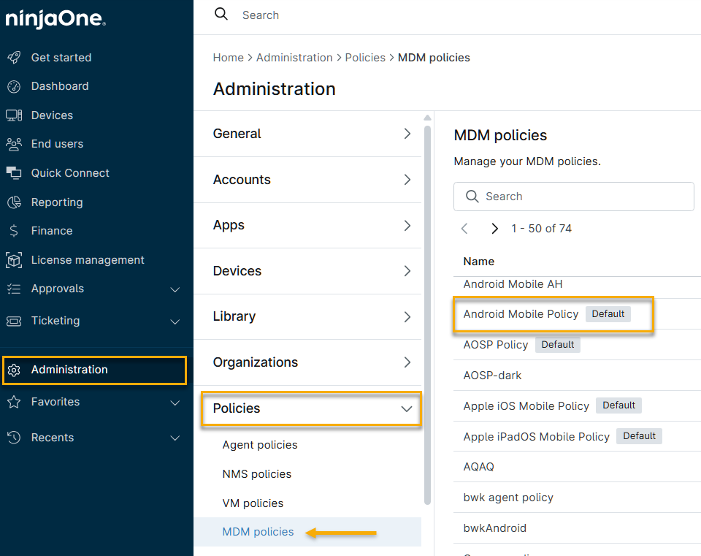Image resolution: width=701 pixels, height=556 pixels.
Task: Click the Dashboard gauge icon
Action: pos(14,86)
